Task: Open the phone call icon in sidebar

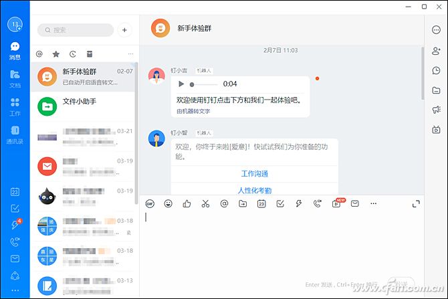Action: 15,242
